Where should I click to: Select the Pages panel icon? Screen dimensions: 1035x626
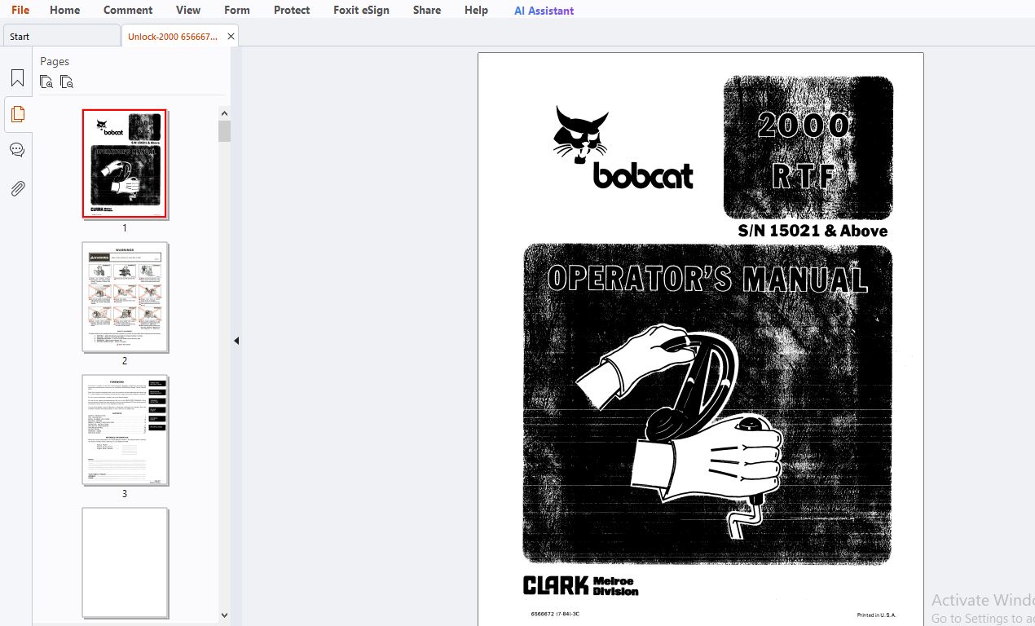click(x=17, y=114)
